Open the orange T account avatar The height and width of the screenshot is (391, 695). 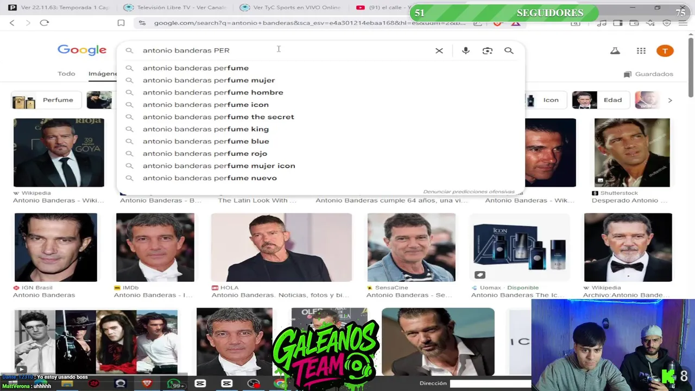coord(665,51)
